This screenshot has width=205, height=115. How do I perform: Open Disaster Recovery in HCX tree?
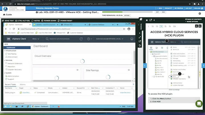click(x=15, y=70)
